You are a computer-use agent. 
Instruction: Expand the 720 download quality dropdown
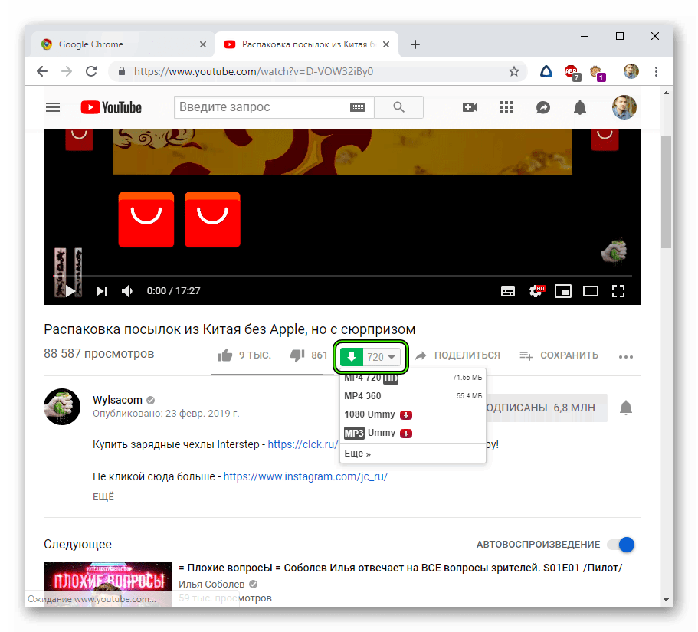tap(381, 357)
